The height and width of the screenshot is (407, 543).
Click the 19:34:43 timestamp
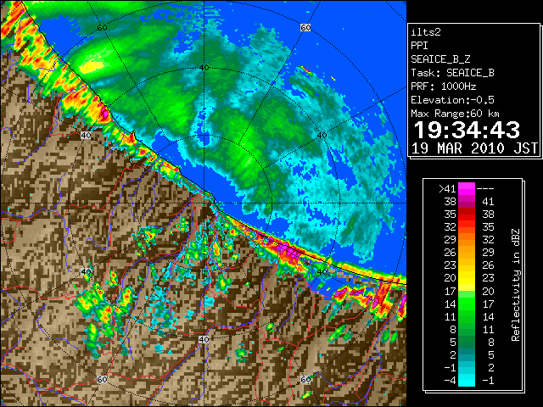point(467,130)
